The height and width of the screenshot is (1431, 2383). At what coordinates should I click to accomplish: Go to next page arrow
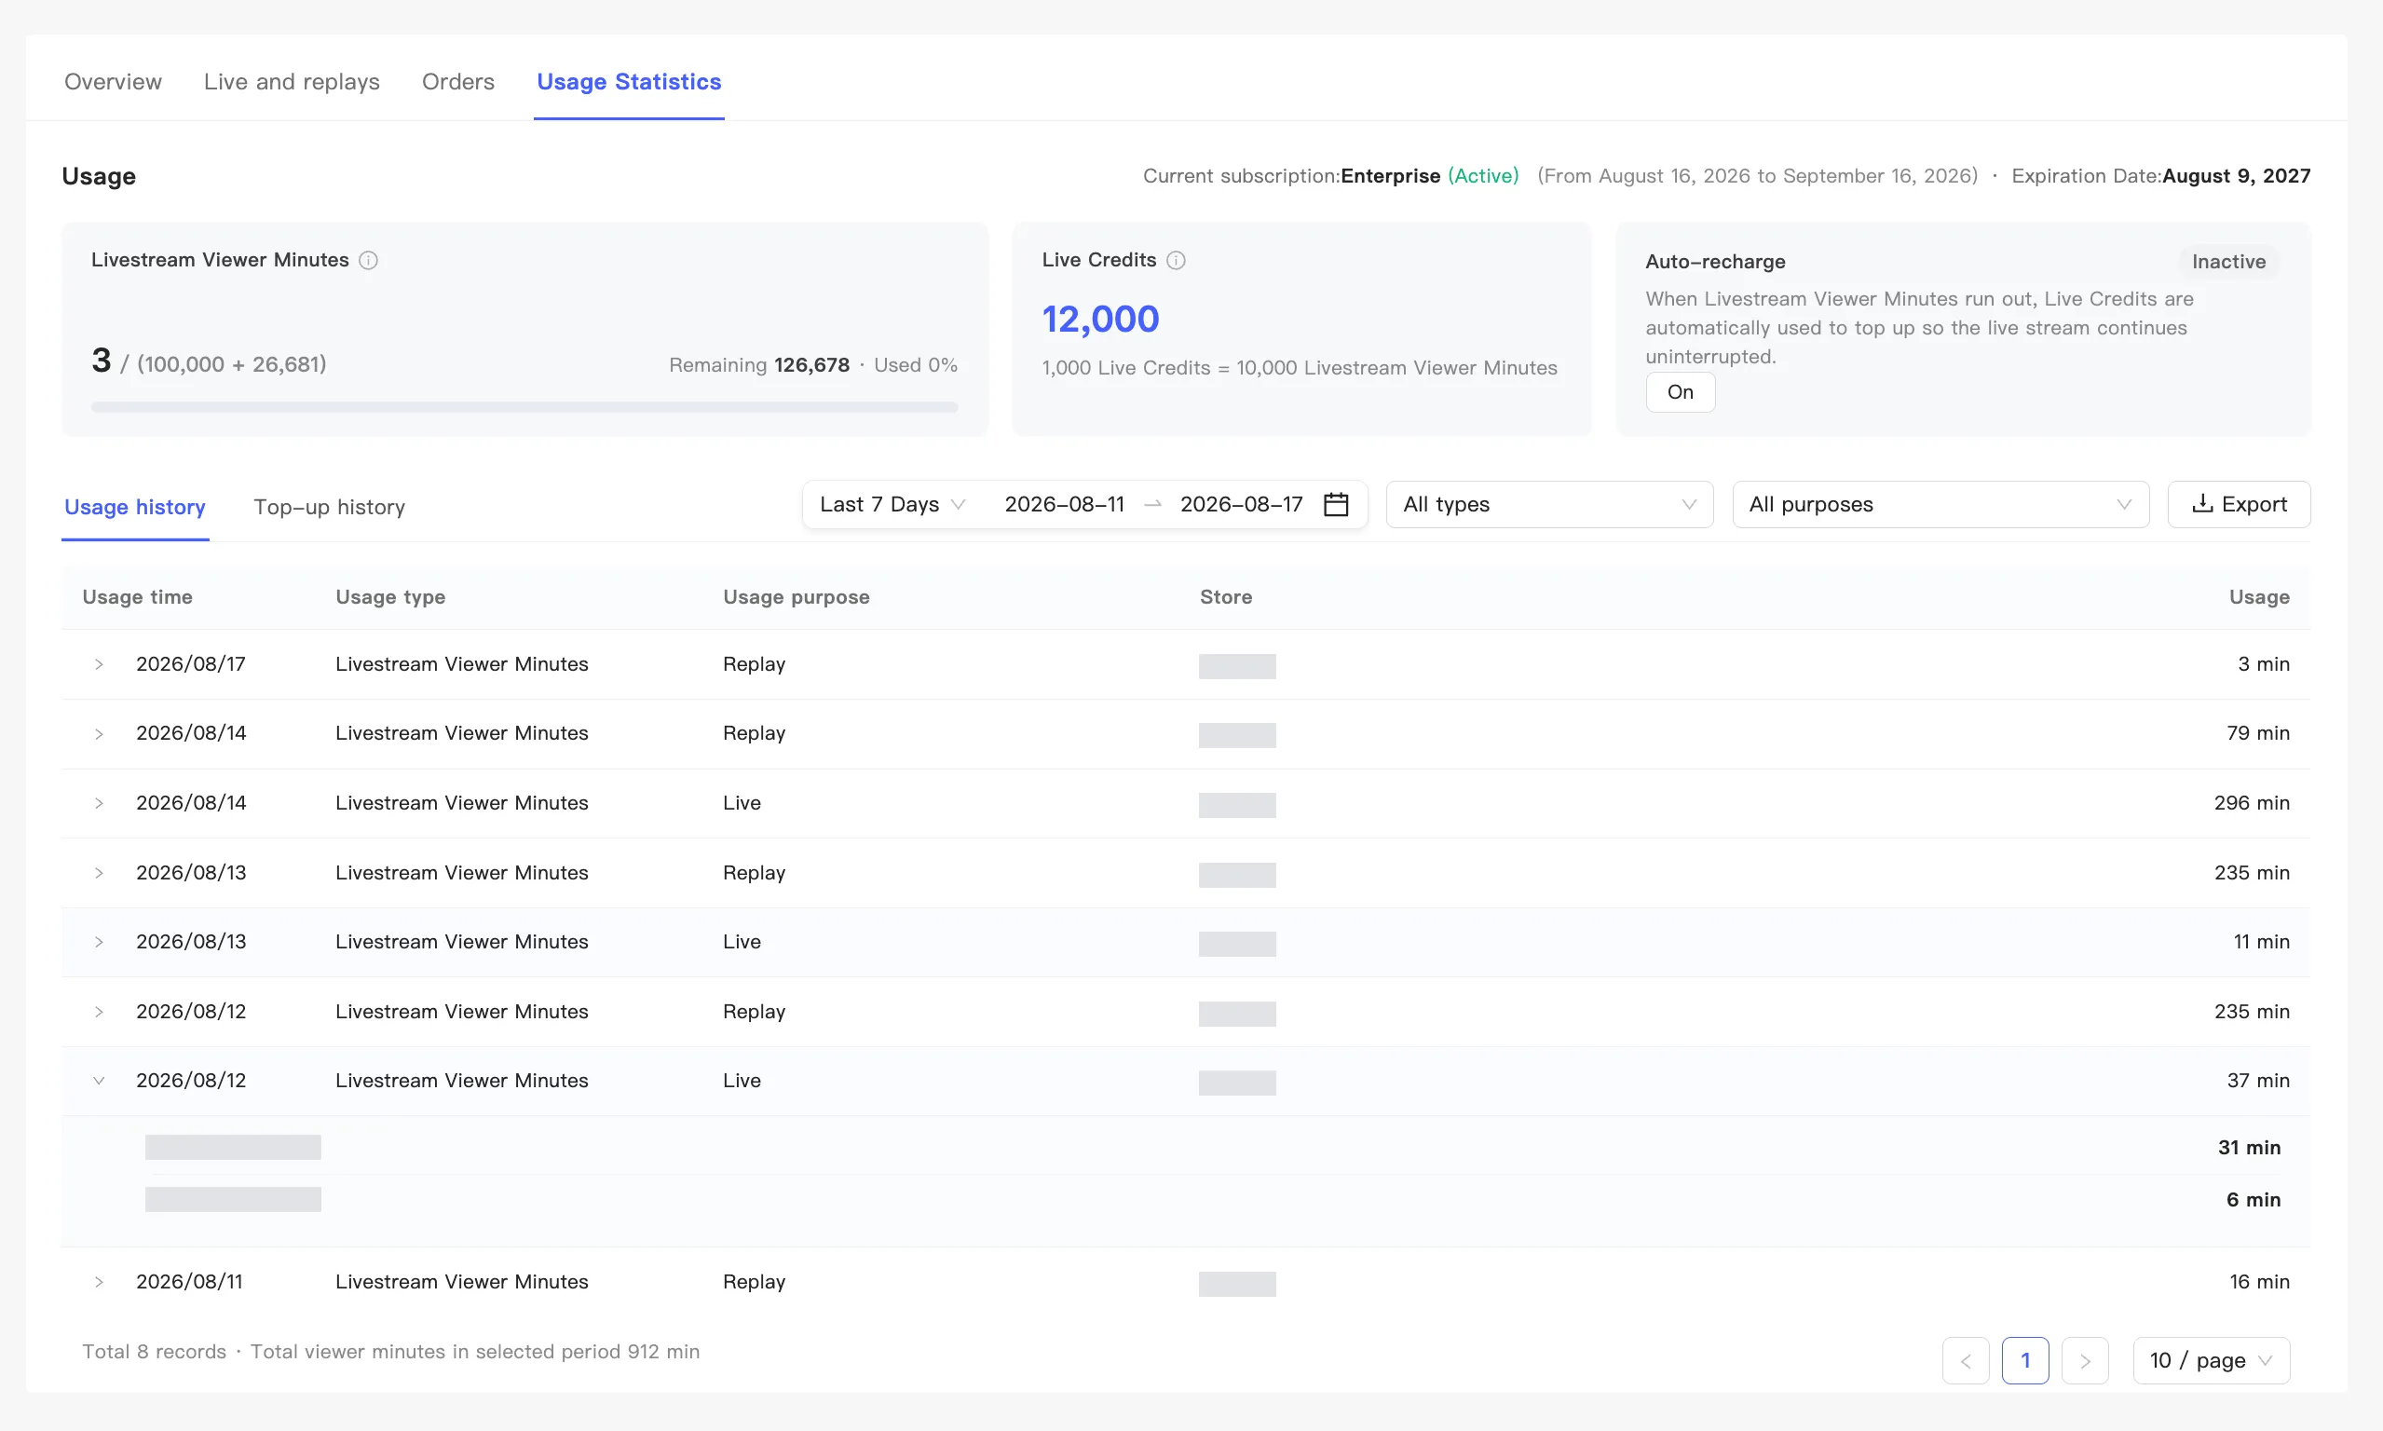2085,1360
